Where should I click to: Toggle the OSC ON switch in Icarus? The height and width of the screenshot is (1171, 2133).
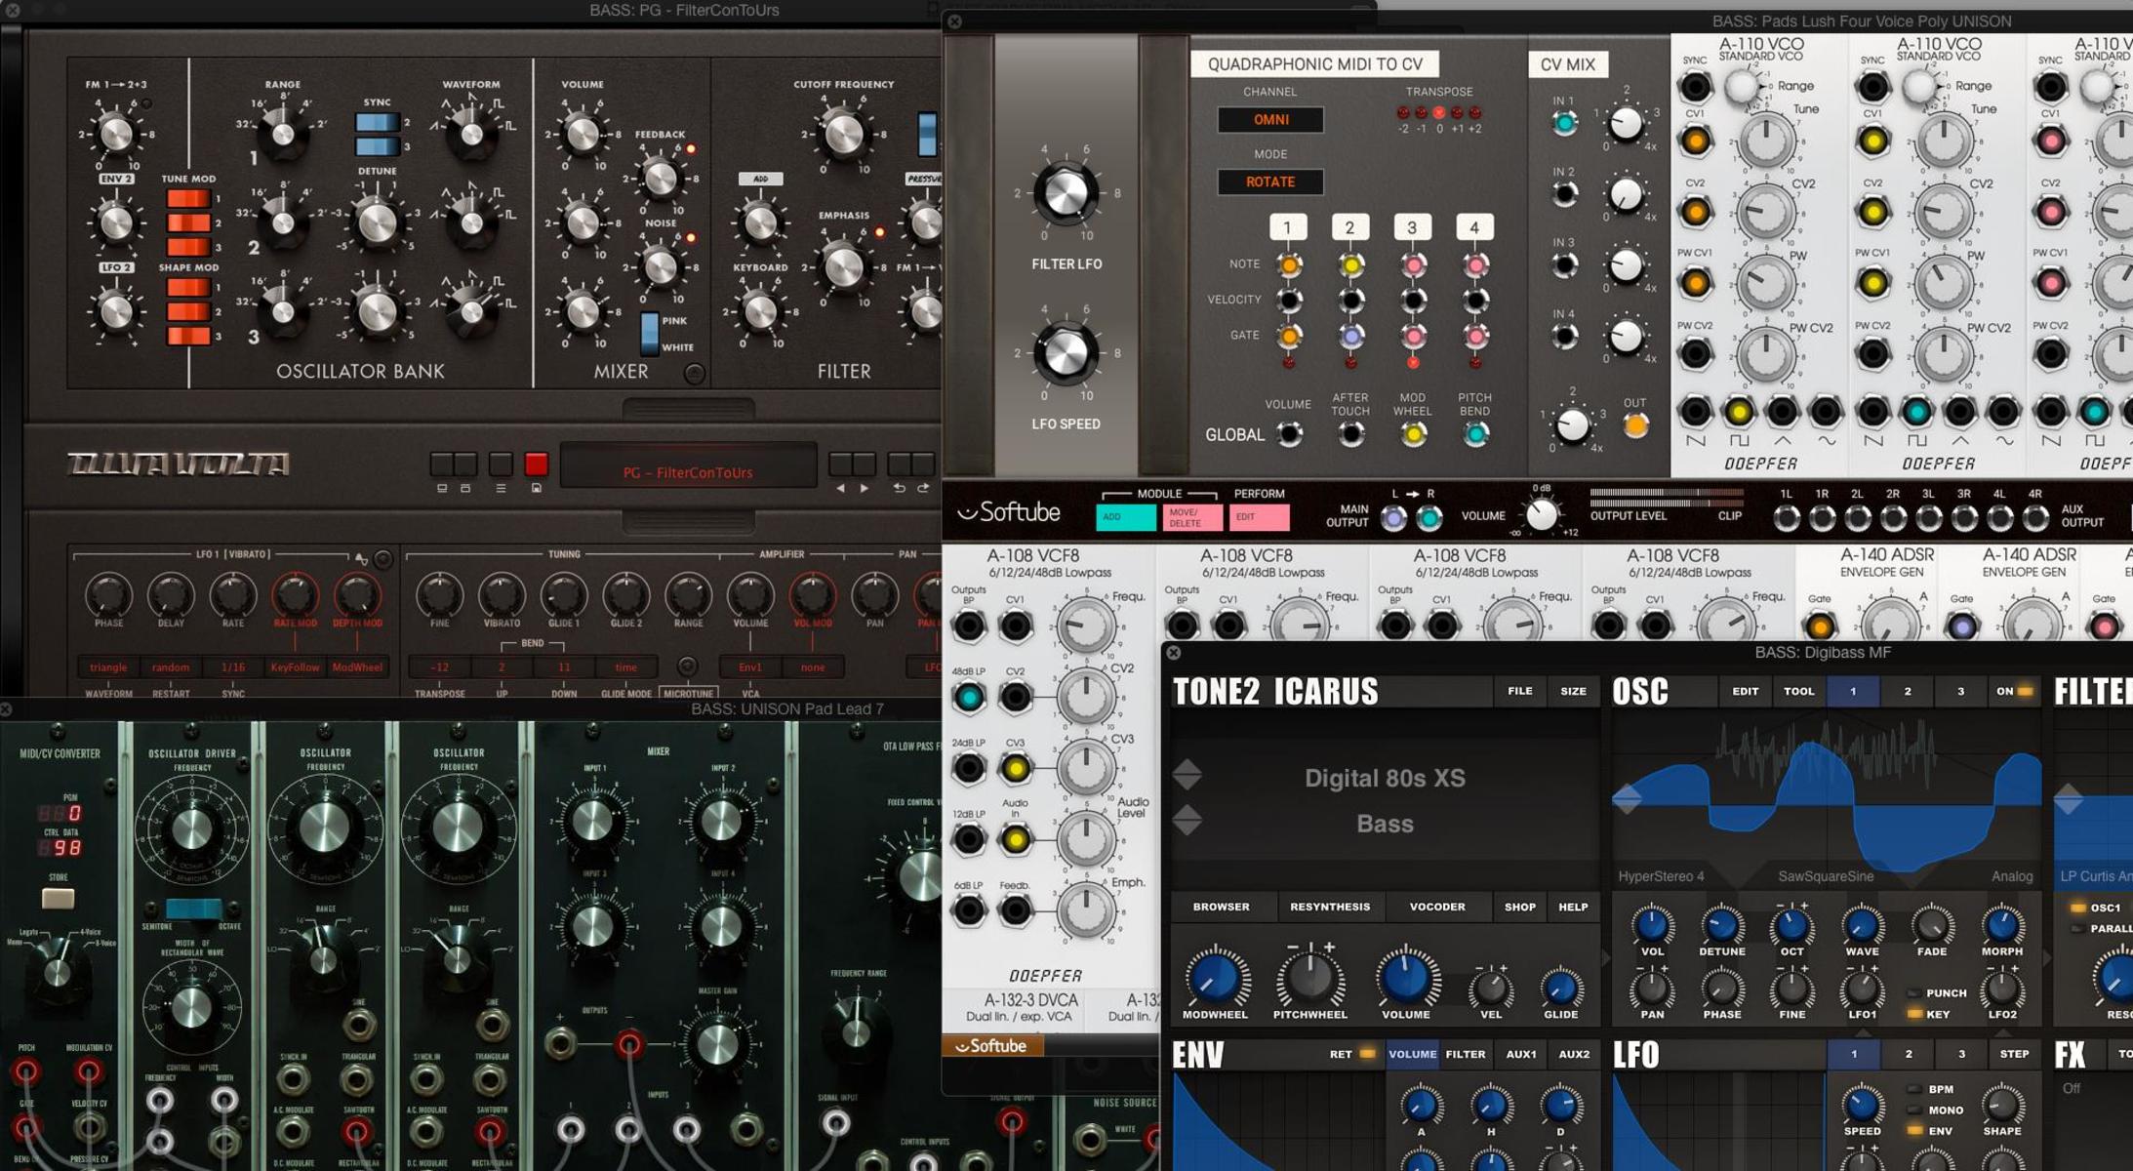pyautogui.click(x=2015, y=692)
